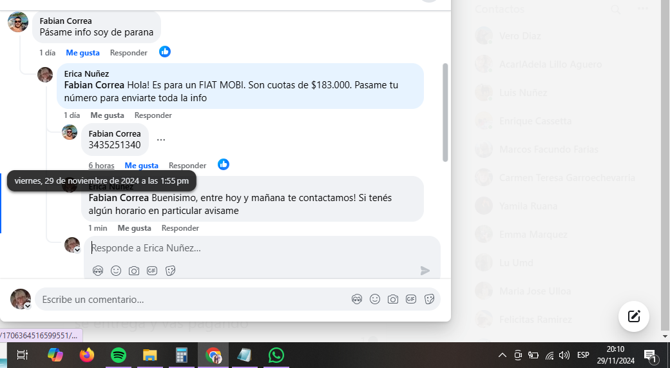
Task: Open avatar sticker icon in reply box
Action: click(98, 271)
